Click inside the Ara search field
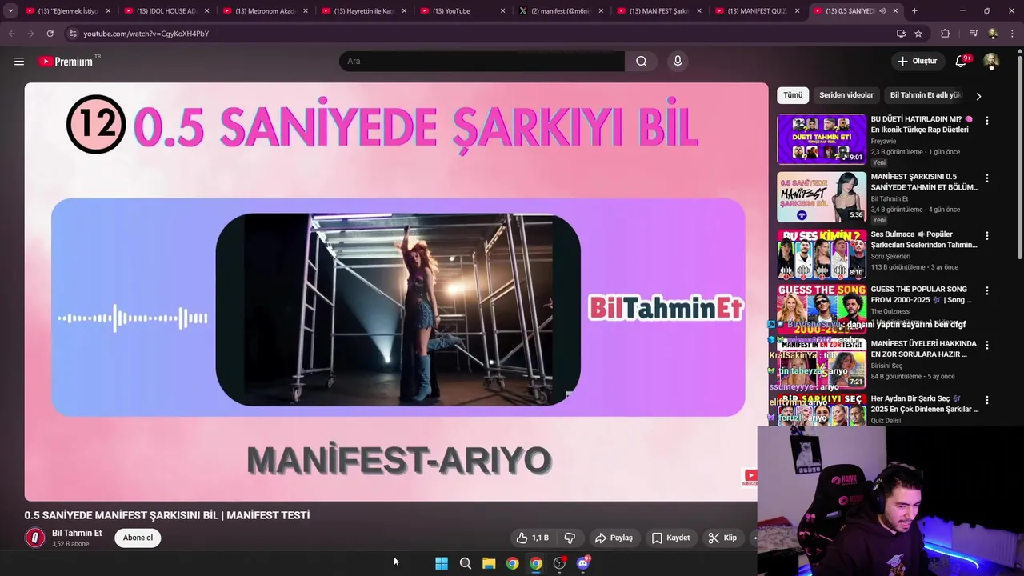 click(482, 62)
